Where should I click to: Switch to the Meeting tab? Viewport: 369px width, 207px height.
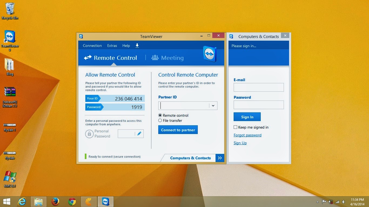167,58
